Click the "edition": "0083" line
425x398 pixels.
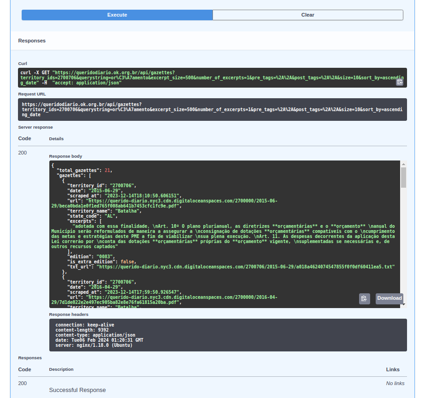(x=91, y=256)
